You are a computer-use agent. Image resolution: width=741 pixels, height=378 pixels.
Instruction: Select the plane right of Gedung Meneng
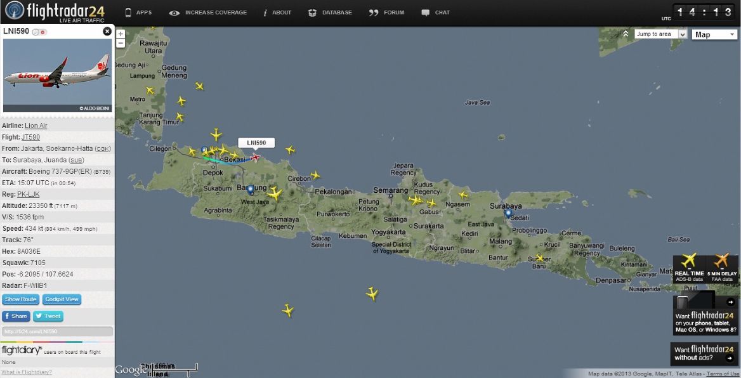click(x=199, y=86)
